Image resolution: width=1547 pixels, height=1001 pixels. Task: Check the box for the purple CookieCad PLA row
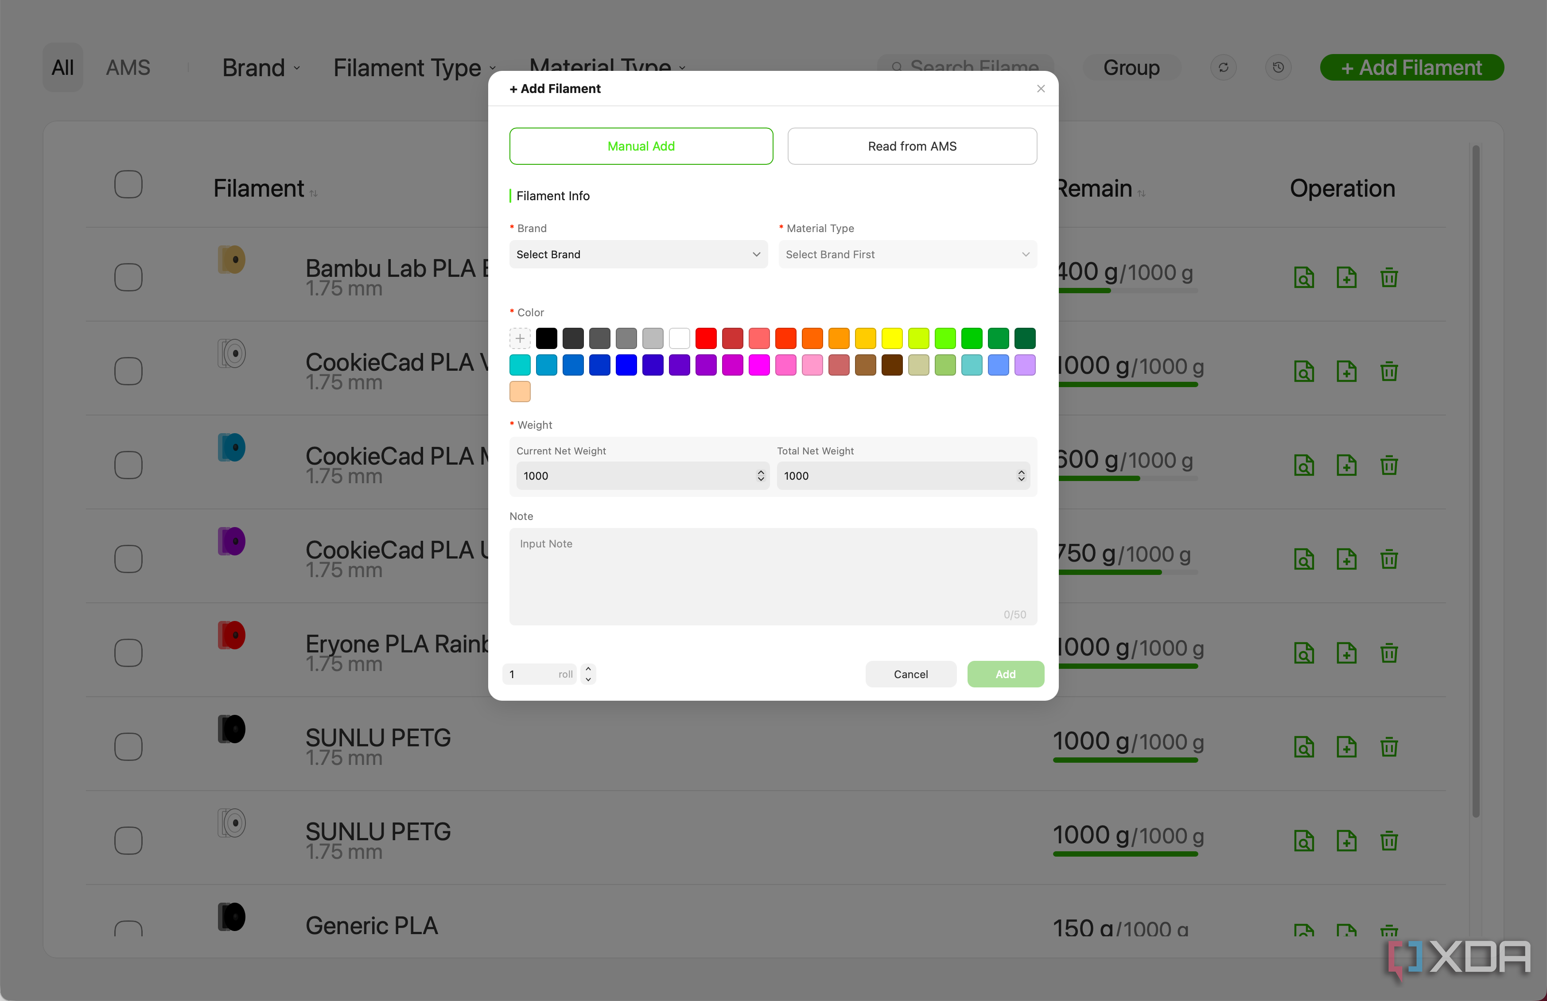128,559
